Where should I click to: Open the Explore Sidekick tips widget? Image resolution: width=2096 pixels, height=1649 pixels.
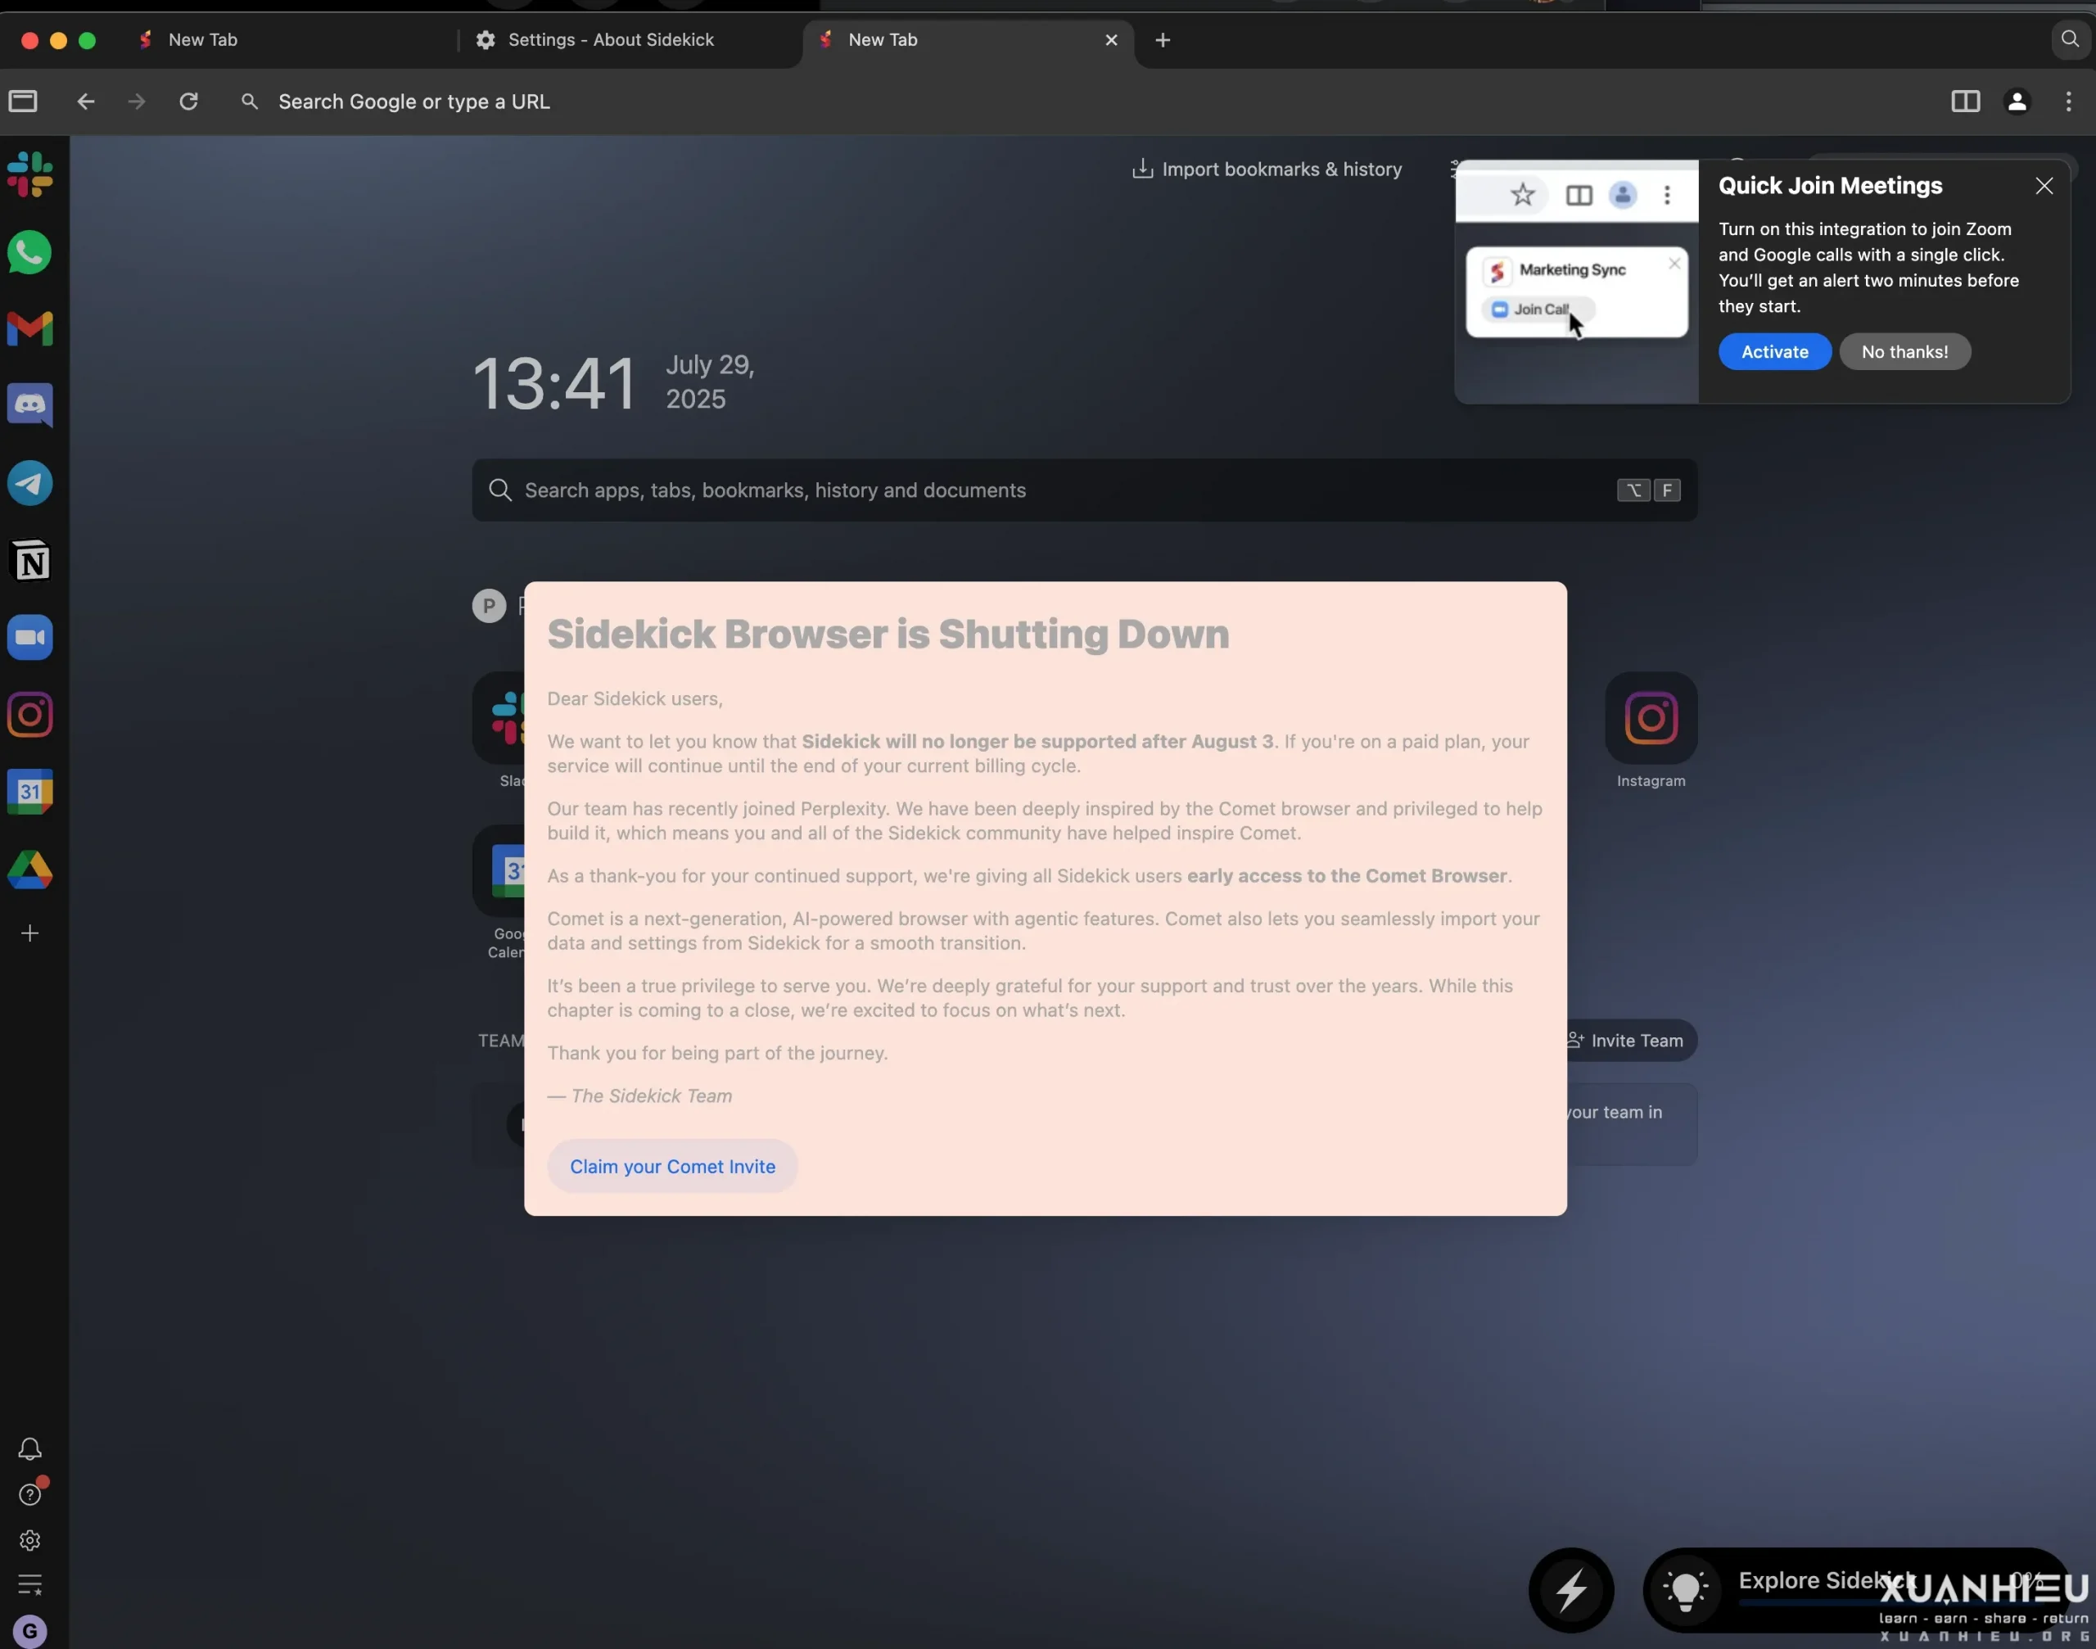click(1855, 1589)
